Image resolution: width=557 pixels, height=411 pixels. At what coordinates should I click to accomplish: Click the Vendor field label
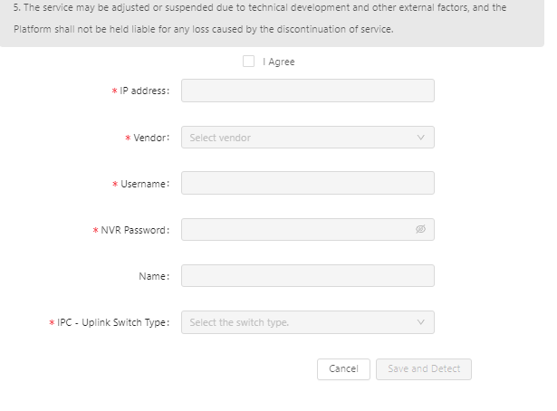[151, 138]
